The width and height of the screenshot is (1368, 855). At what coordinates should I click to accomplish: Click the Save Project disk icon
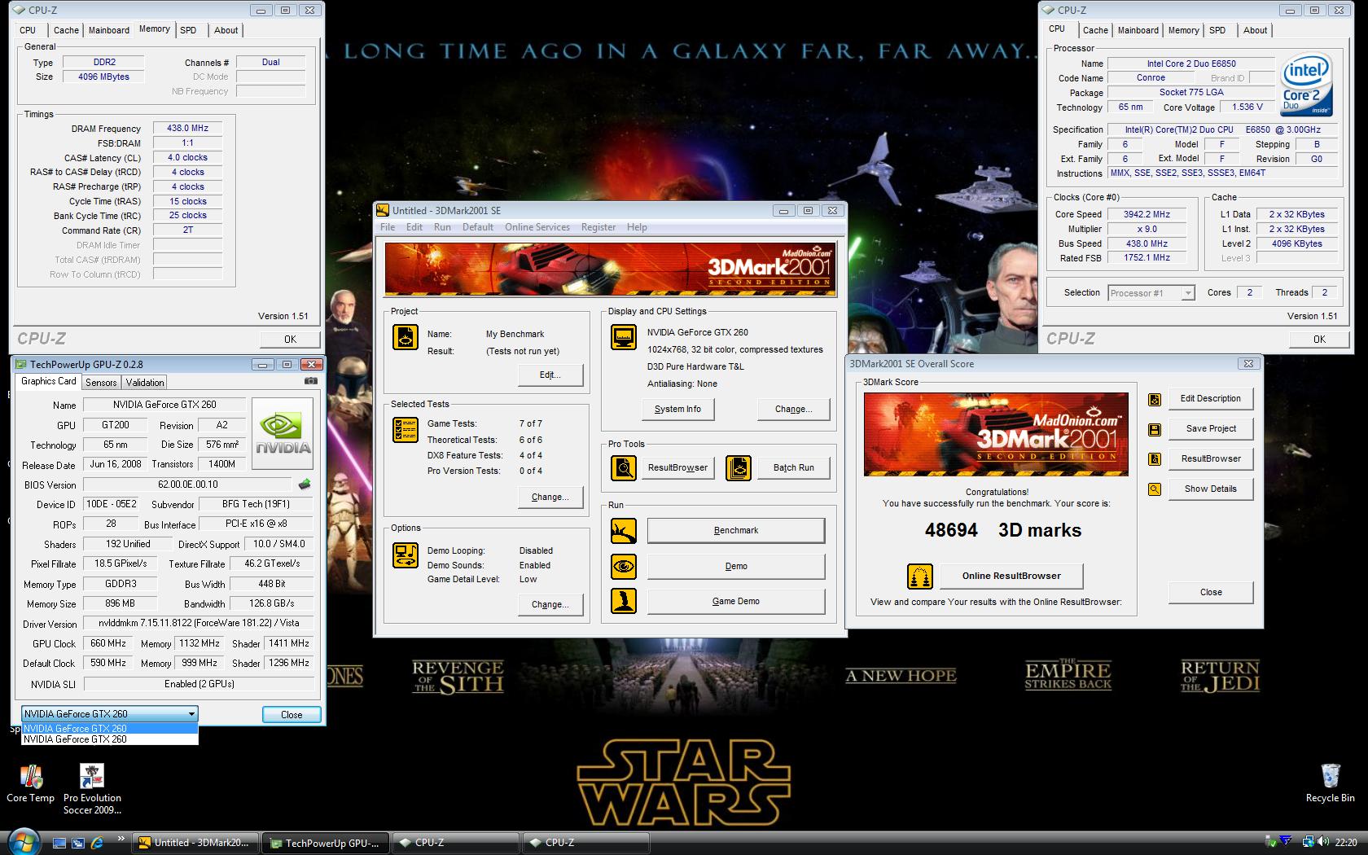tap(1155, 429)
